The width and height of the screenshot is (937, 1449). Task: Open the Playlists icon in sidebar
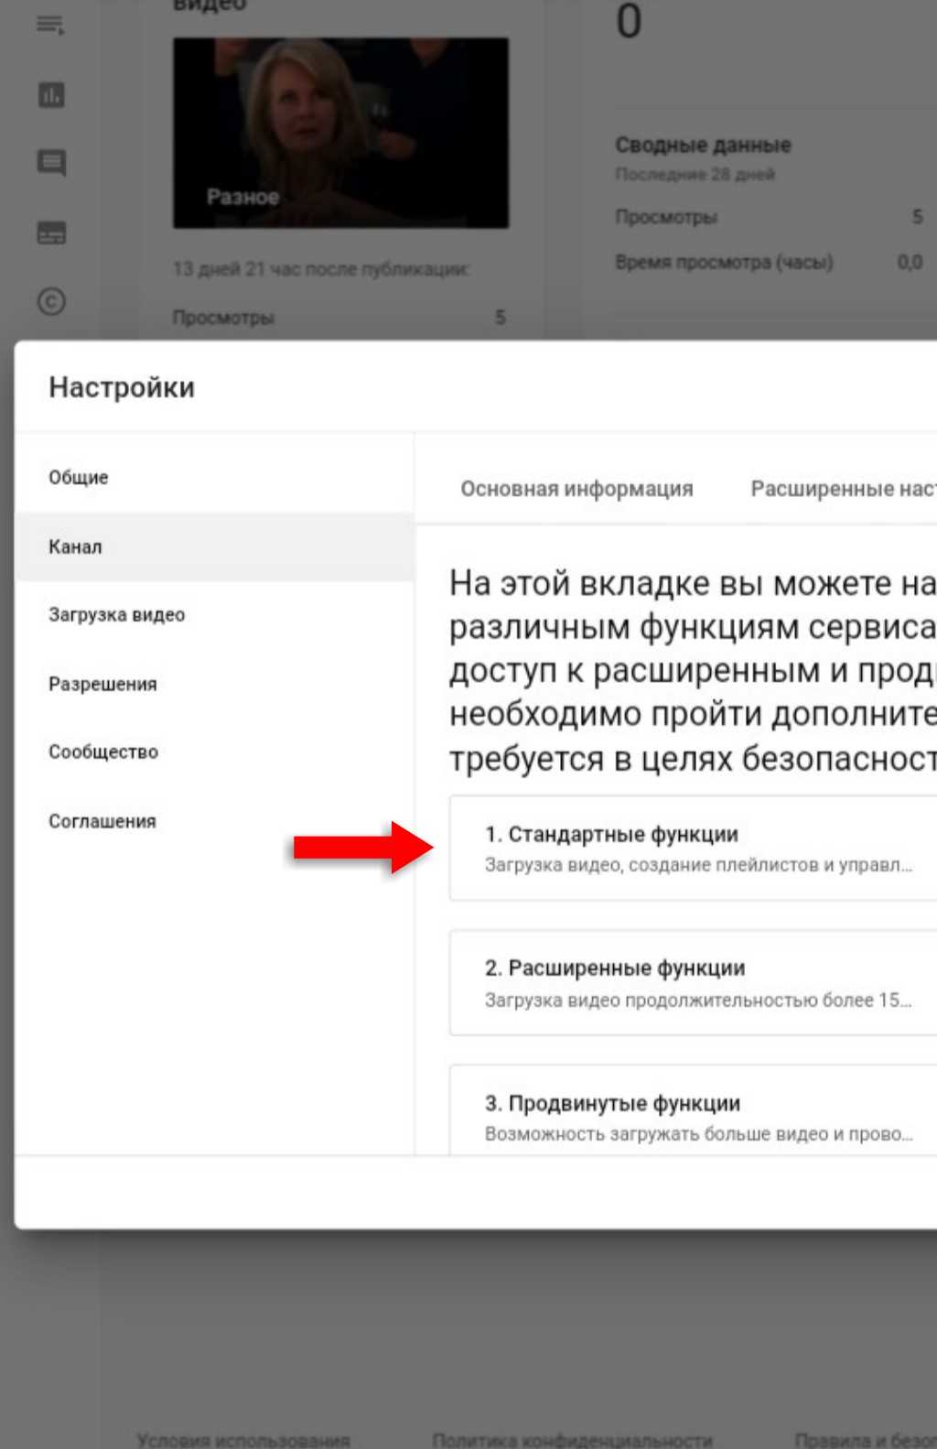tap(50, 26)
